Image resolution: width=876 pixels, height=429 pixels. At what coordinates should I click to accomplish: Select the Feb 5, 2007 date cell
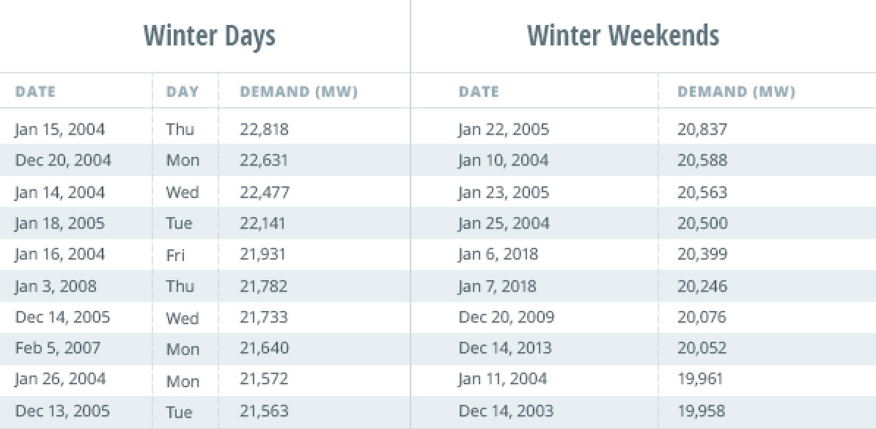tap(58, 349)
